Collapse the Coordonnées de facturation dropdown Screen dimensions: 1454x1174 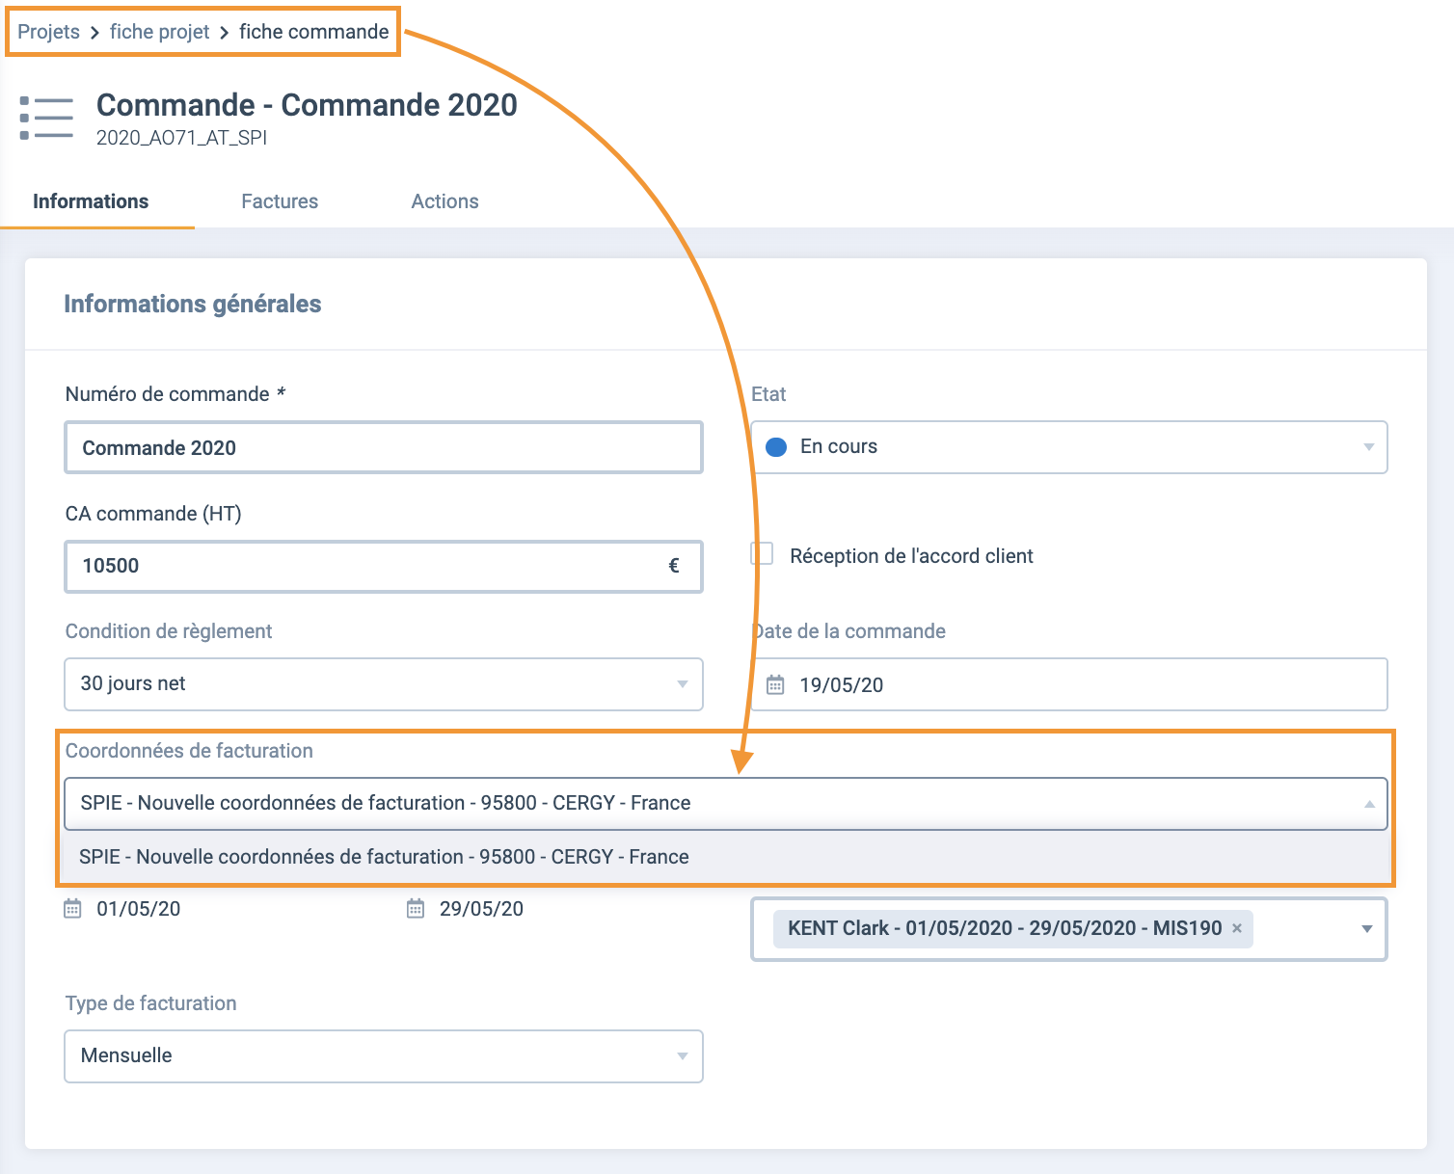point(1368,804)
